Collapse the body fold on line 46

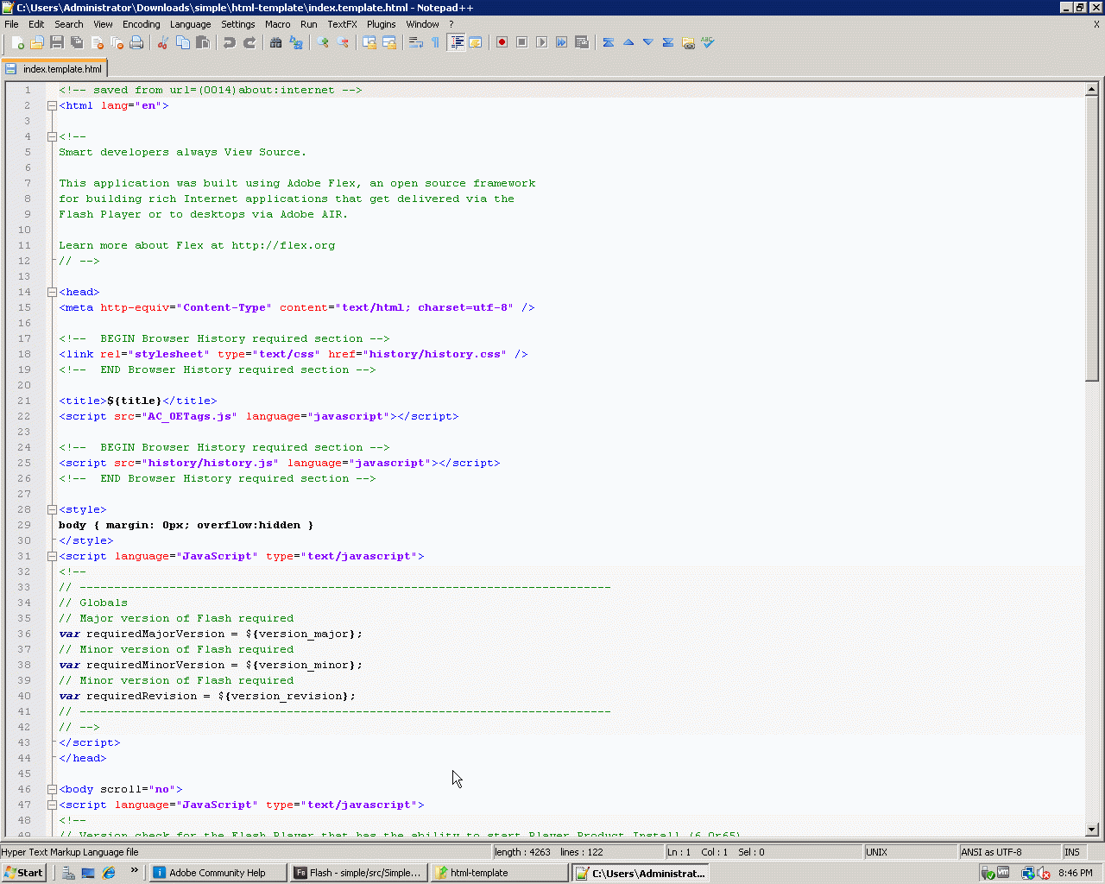[x=52, y=789]
